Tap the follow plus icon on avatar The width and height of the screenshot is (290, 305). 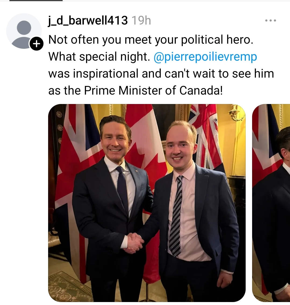(x=37, y=44)
